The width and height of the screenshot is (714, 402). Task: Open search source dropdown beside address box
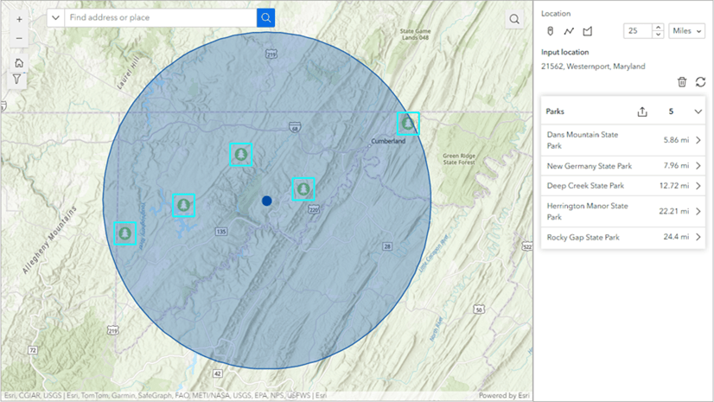(55, 18)
